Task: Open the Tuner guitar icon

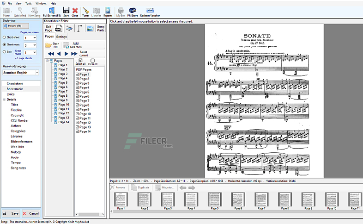Action: [x=85, y=12]
